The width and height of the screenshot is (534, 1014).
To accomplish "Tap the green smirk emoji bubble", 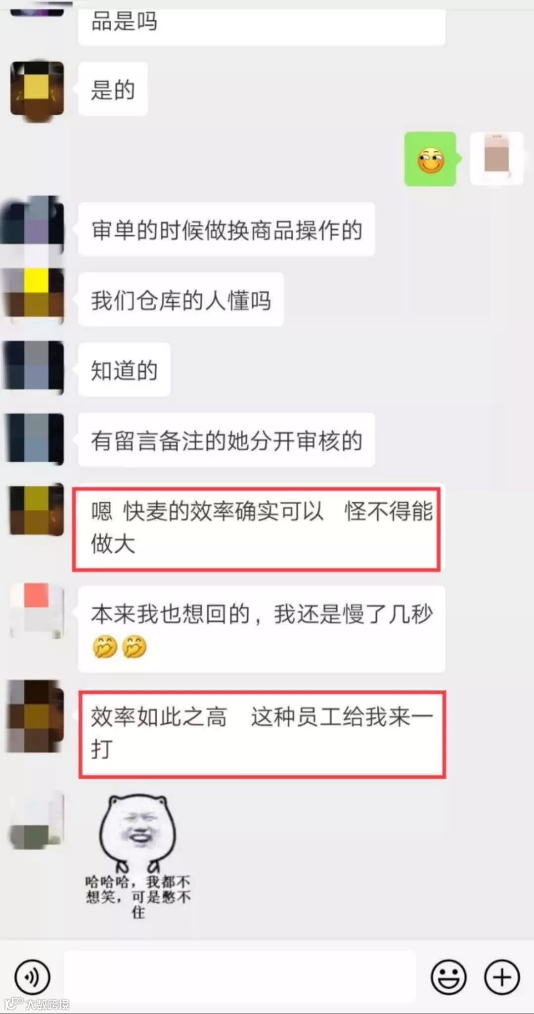I will 431,159.
